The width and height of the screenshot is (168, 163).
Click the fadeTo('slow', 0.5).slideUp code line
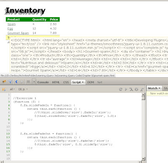click(73, 145)
